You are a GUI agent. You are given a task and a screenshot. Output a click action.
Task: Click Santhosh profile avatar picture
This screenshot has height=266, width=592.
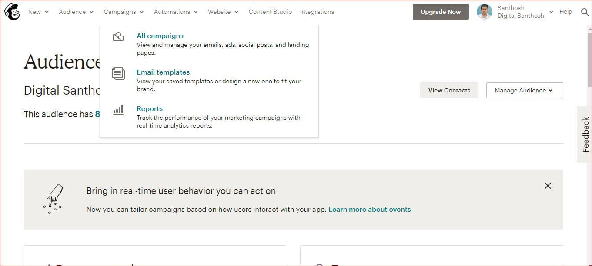[x=485, y=12]
